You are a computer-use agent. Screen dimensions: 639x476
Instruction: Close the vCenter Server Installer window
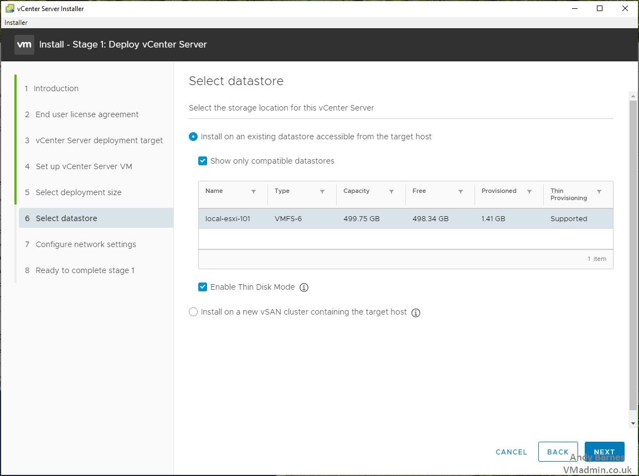coord(625,8)
